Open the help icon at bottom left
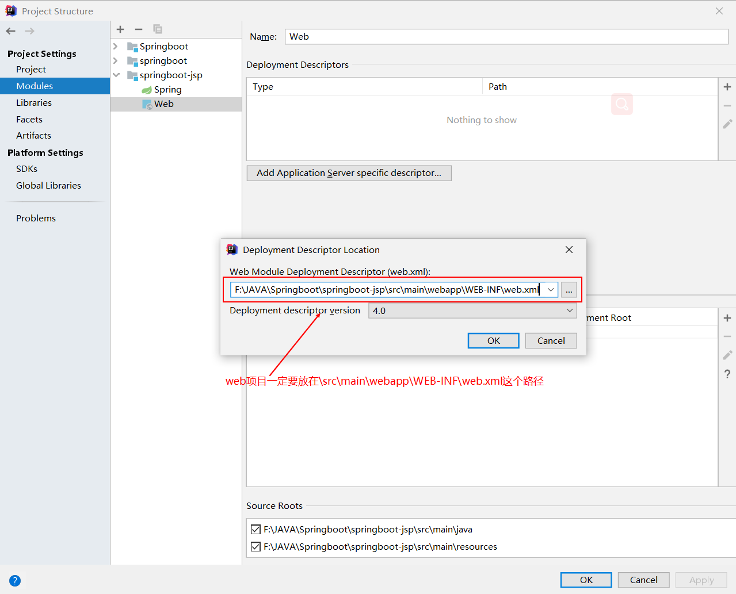This screenshot has height=594, width=736. [x=15, y=581]
